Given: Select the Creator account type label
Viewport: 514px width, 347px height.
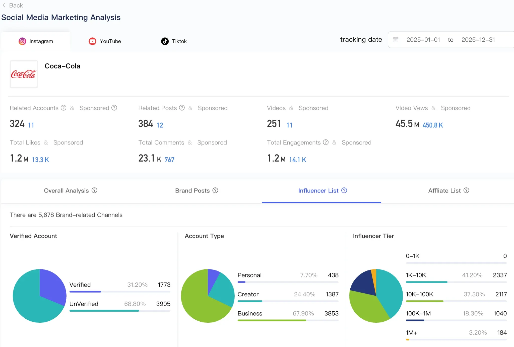Looking at the screenshot, I should point(248,294).
